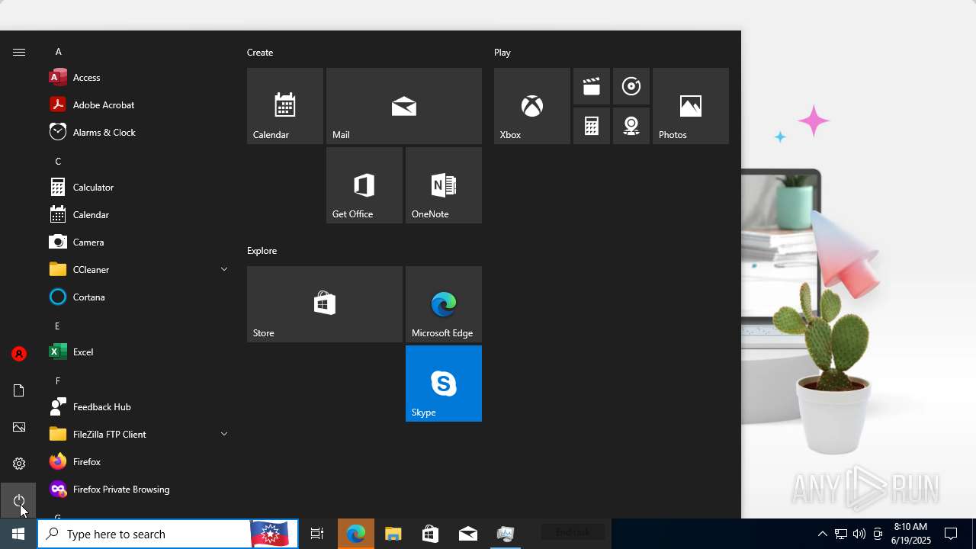This screenshot has height=549, width=976.
Task: Show hidden system tray icons
Action: pyautogui.click(x=822, y=534)
